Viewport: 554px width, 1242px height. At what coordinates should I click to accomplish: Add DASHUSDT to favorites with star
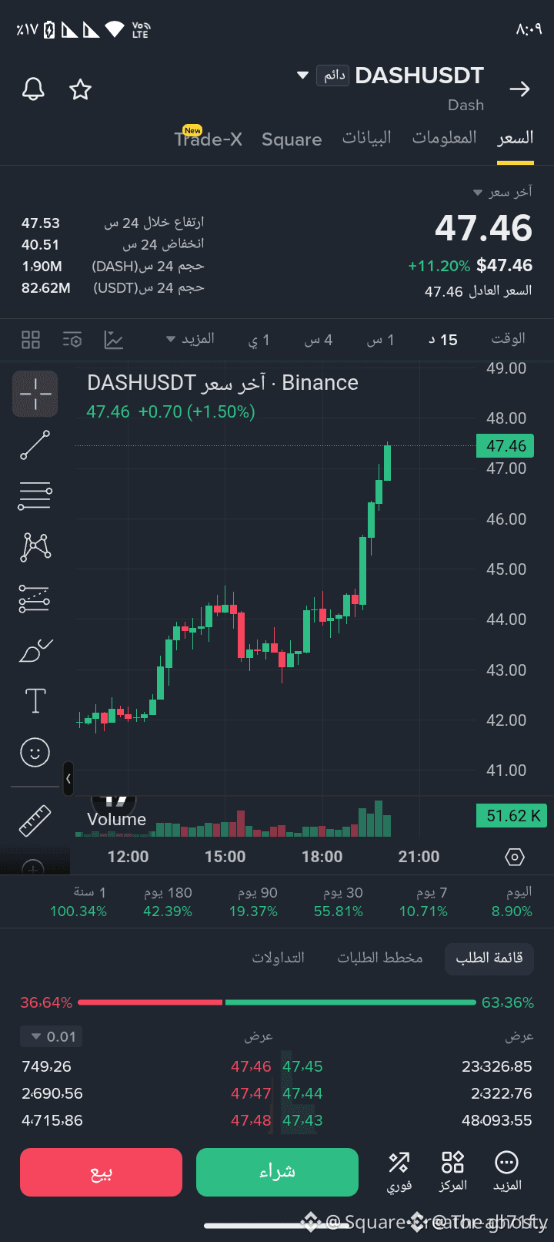[80, 89]
